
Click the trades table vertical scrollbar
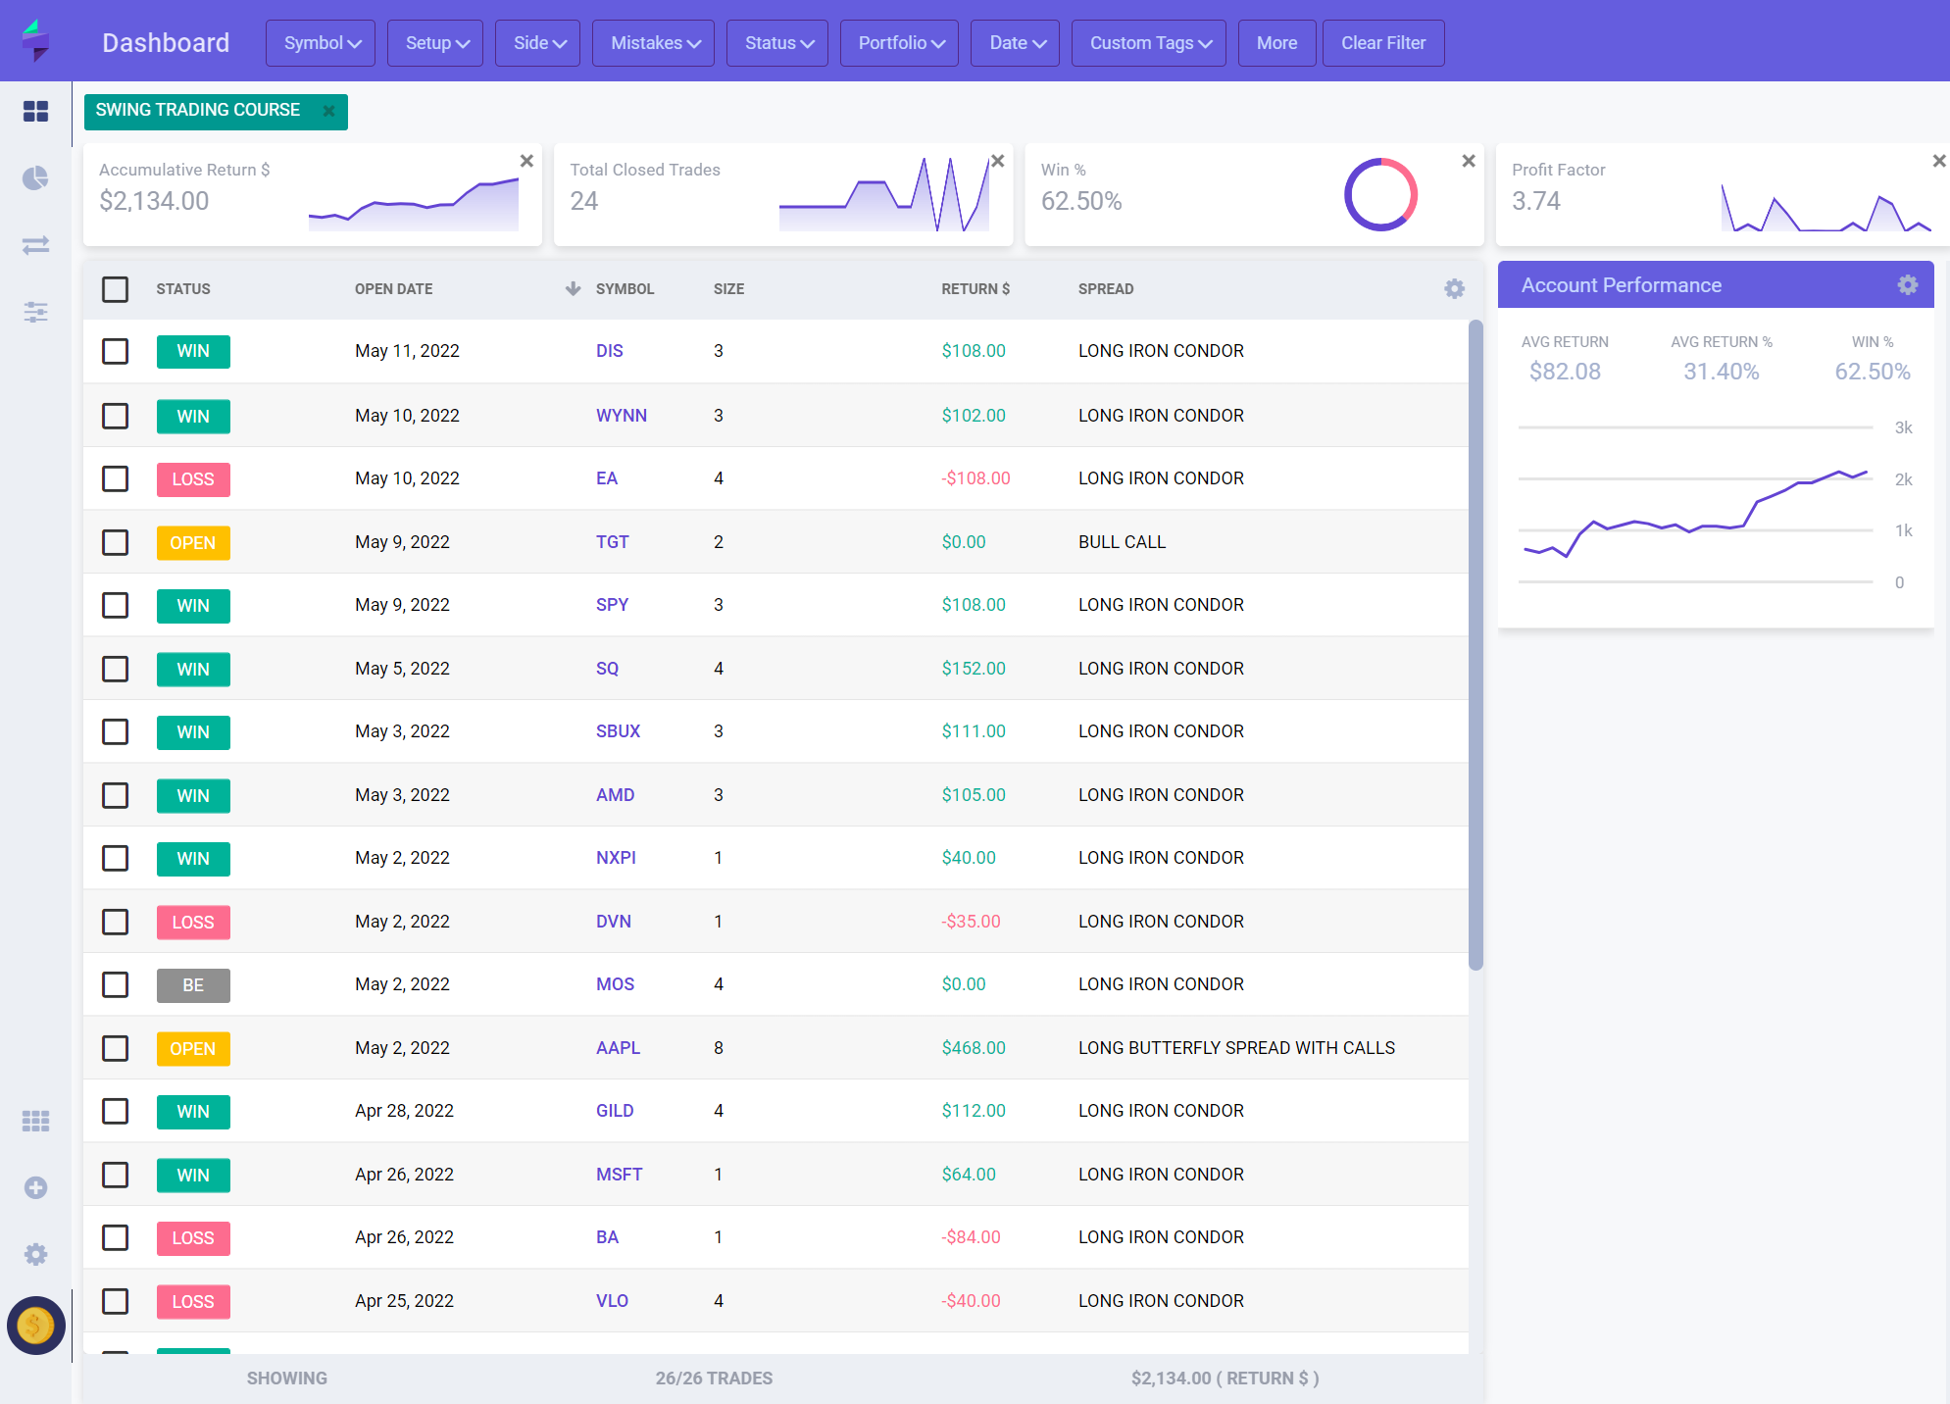pyautogui.click(x=1475, y=645)
